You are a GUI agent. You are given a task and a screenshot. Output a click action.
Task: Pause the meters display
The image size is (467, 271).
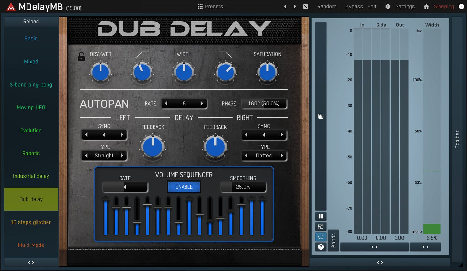(x=321, y=216)
